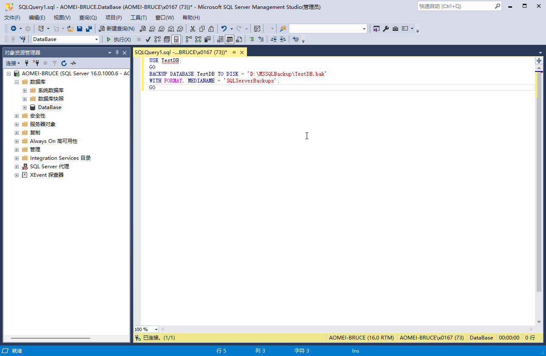Toggle include actual execution plan icon

tap(189, 39)
